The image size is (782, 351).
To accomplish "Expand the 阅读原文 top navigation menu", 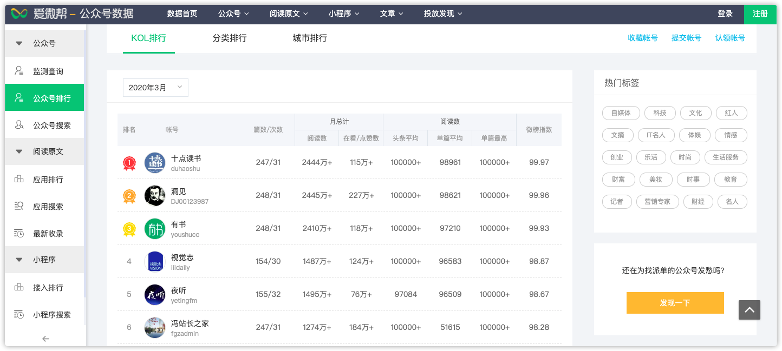I will [x=289, y=14].
